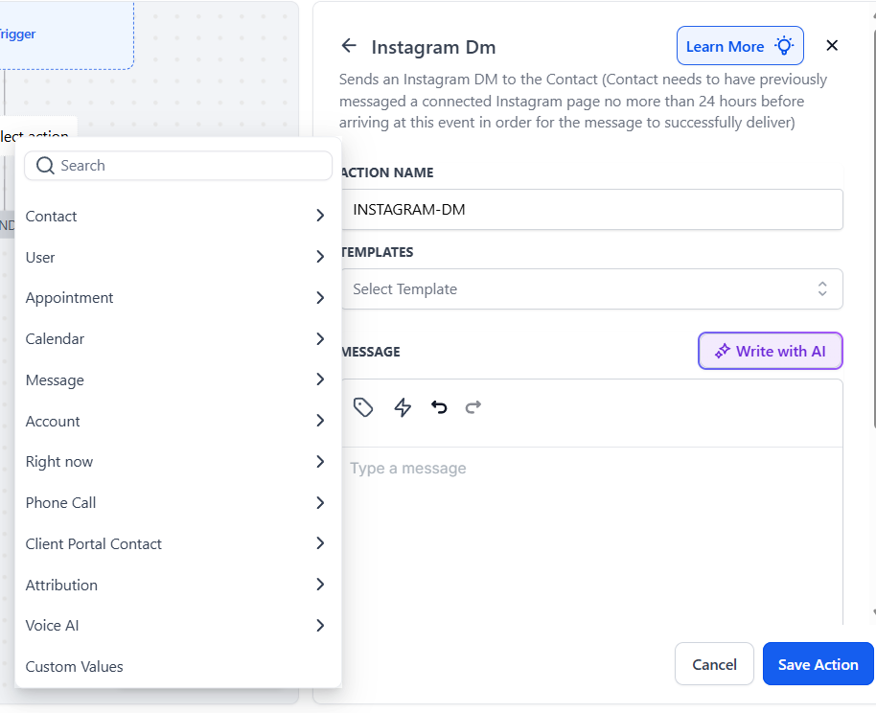Click Write with AI button
This screenshot has width=876, height=713.
tap(770, 352)
